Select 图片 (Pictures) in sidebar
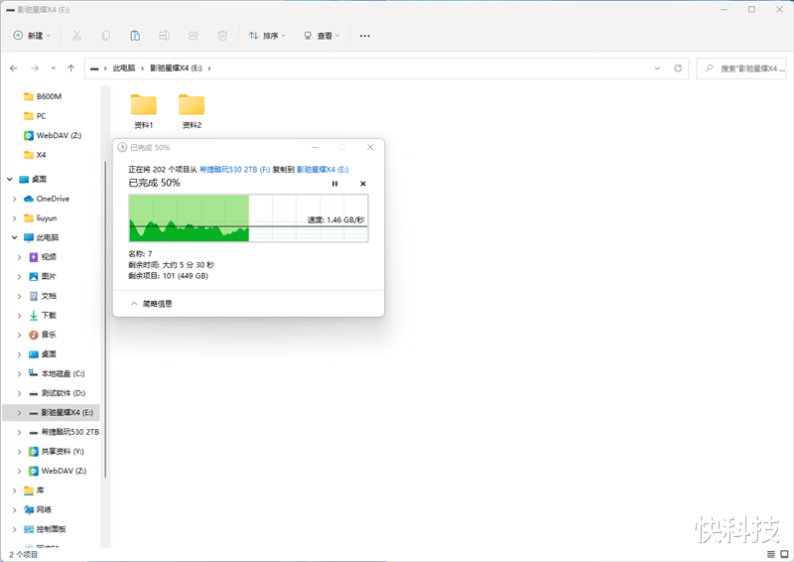Viewport: 794px width, 562px height. (x=43, y=276)
